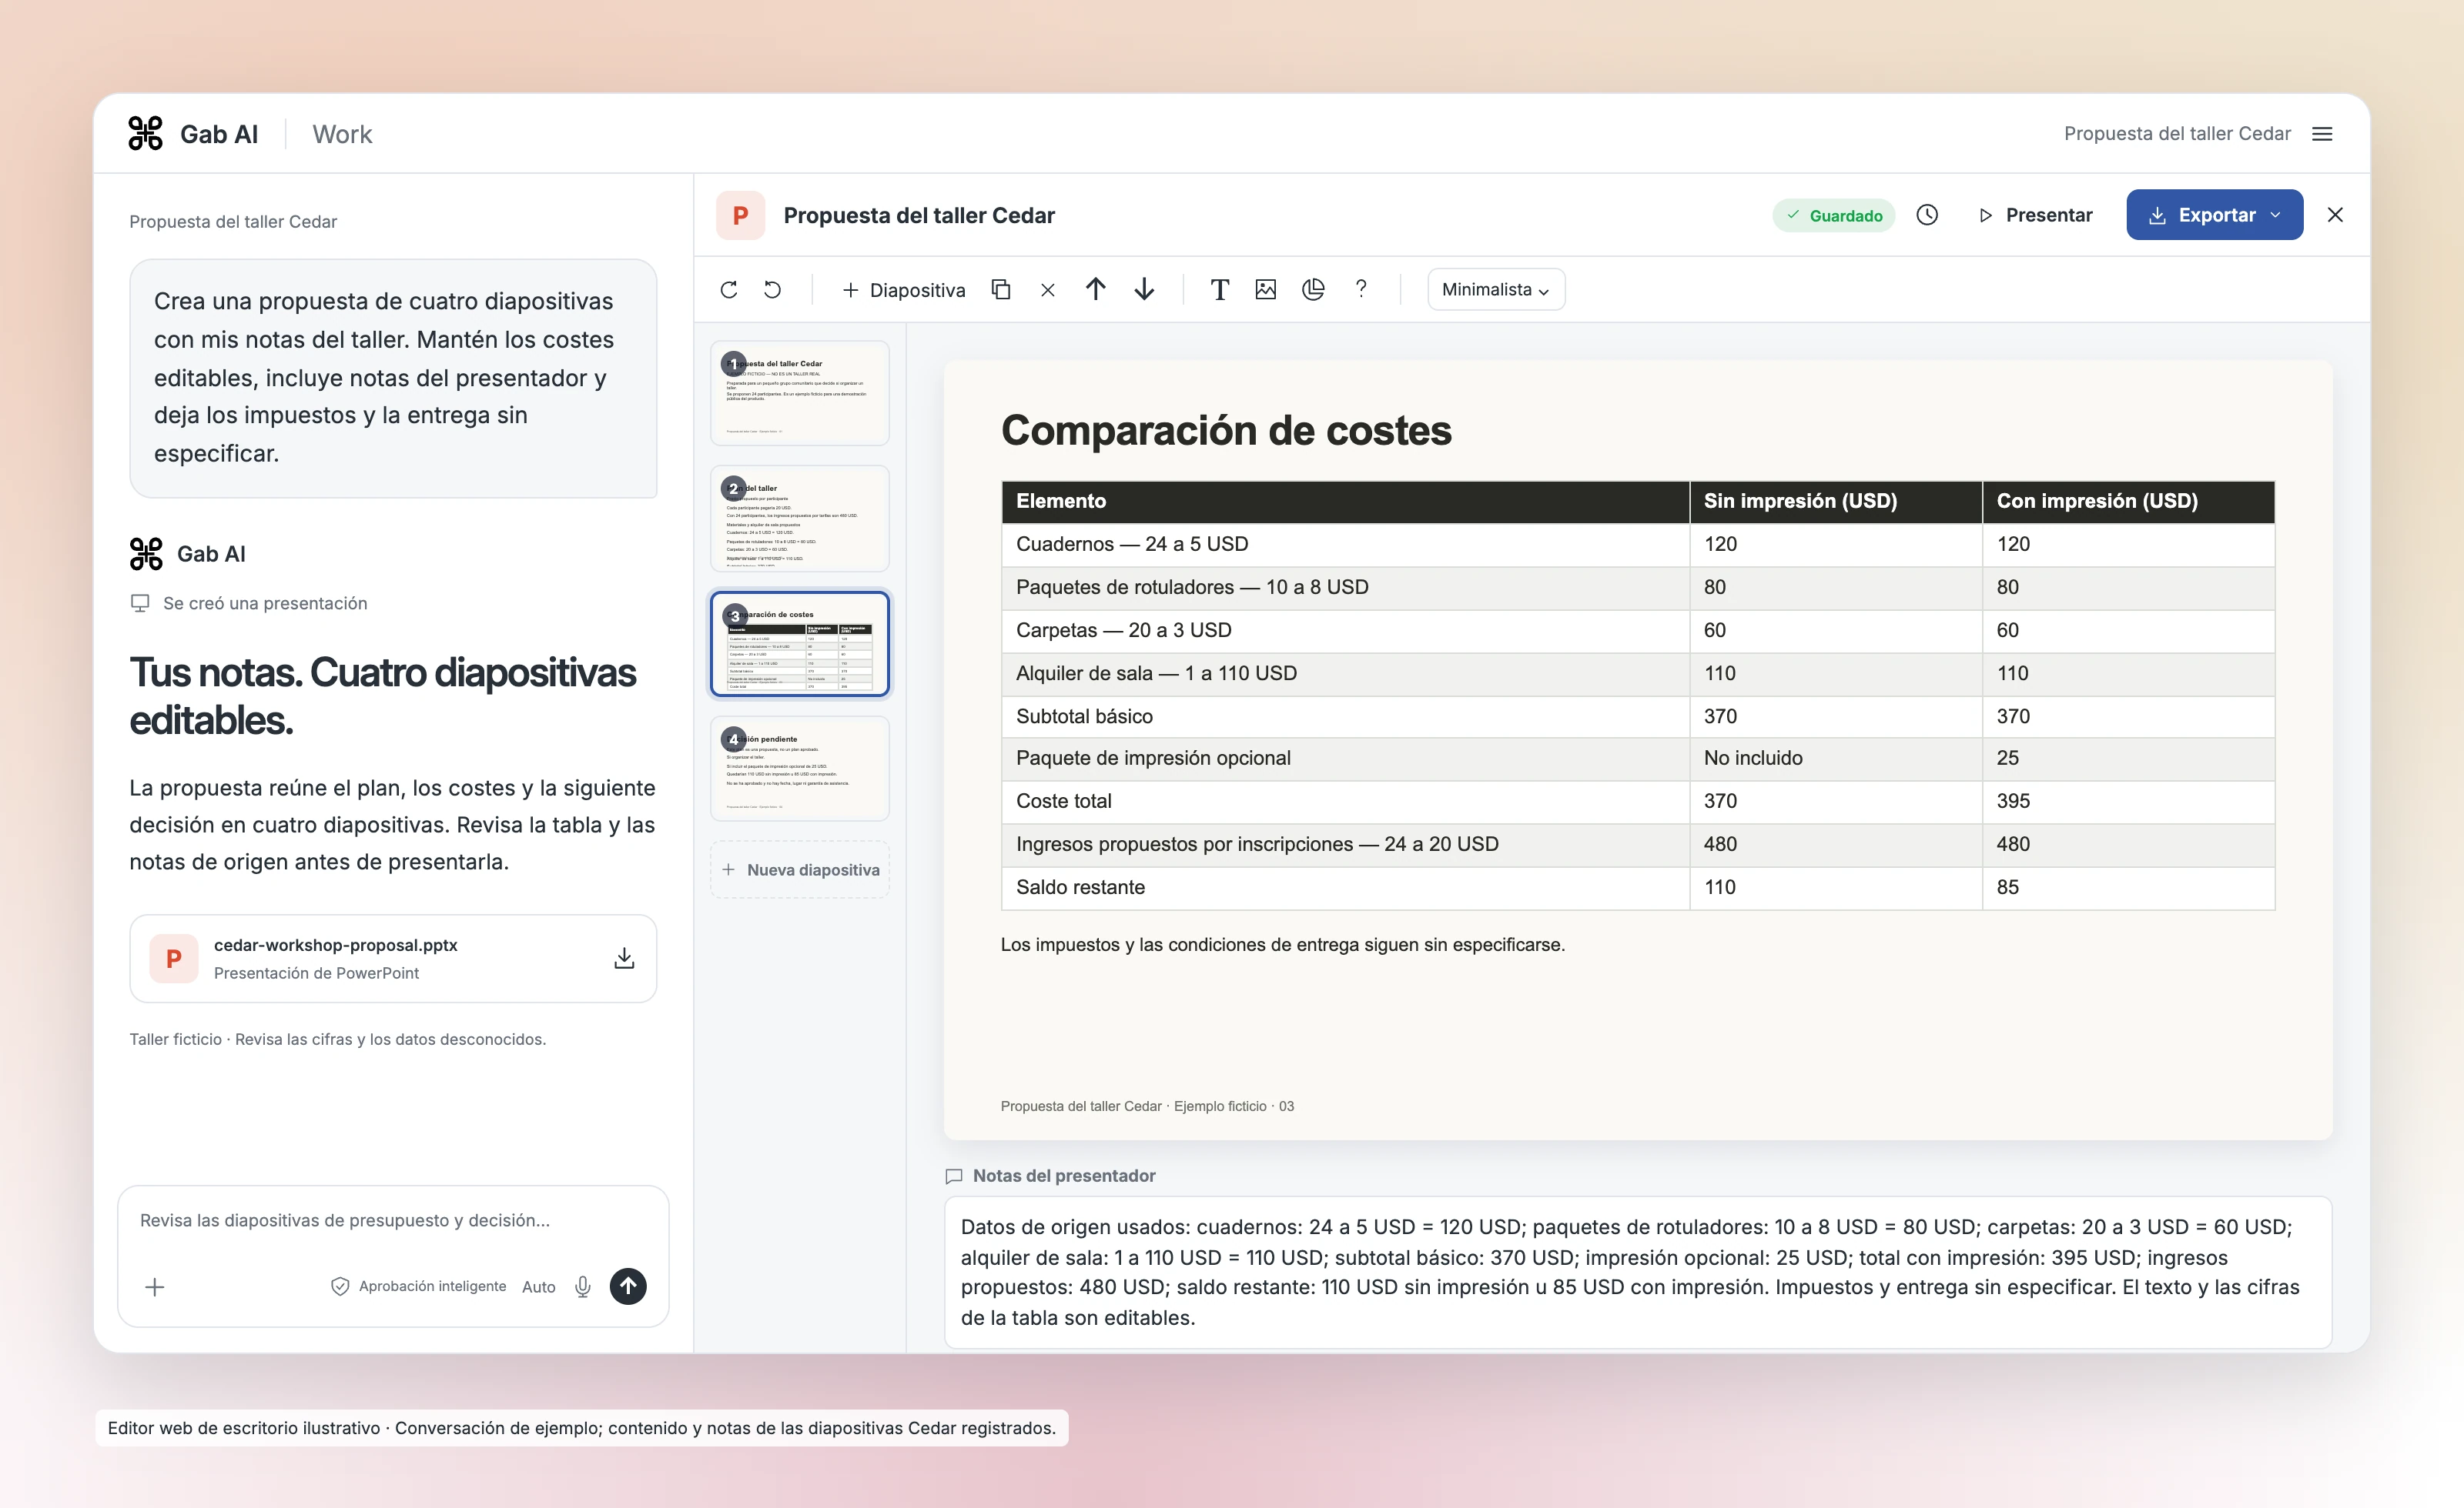The image size is (2464, 1508).
Task: Move slide up with the up arrow
Action: 1095,290
